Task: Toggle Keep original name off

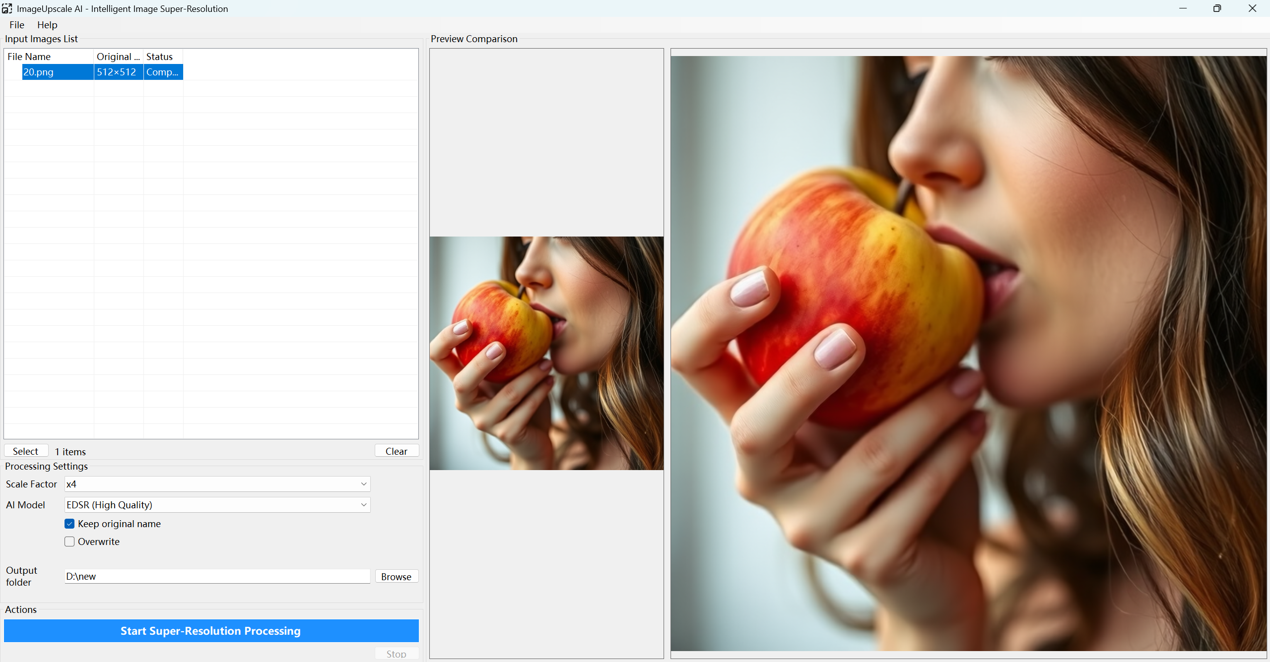Action: tap(69, 524)
